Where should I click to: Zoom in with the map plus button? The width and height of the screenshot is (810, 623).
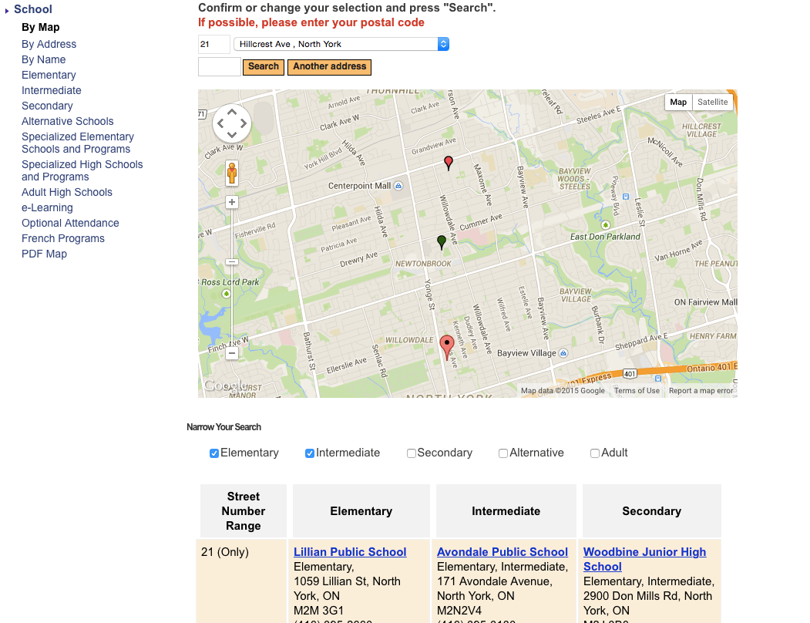click(232, 202)
